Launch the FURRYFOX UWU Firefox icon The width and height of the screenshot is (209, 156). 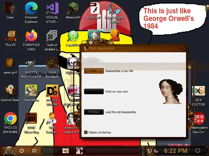tap(31, 40)
